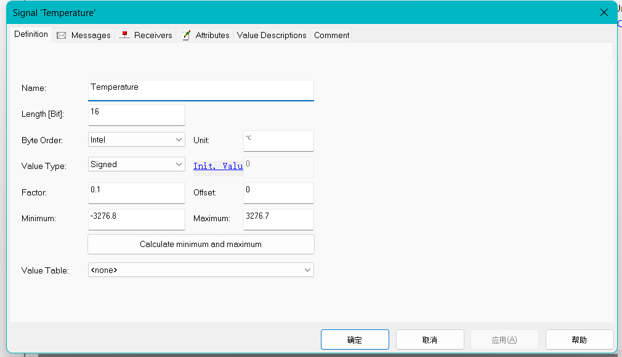Click the 帮助 help button
Viewport: 622px width, 357px height.
pos(579,339)
